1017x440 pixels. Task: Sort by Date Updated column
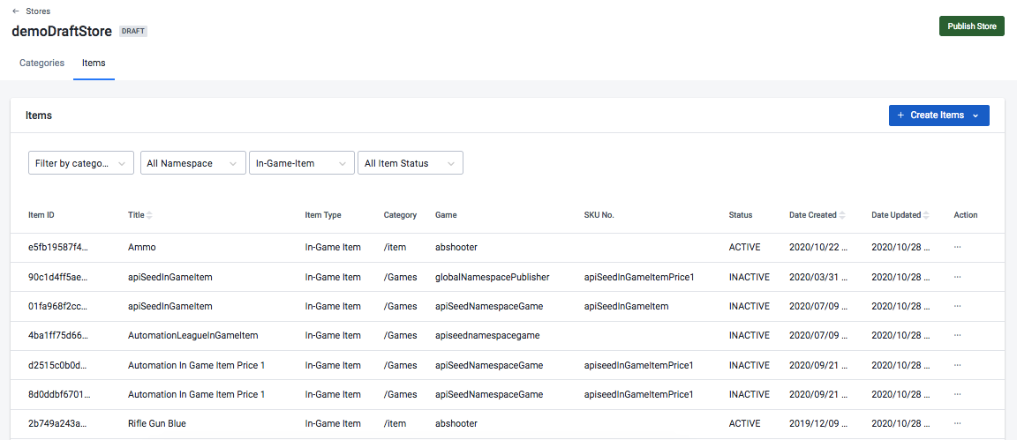900,215
